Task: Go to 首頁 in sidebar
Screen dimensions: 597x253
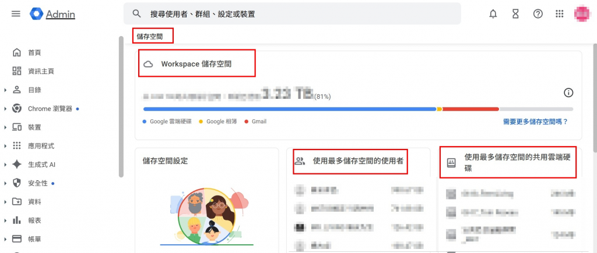Action: click(x=34, y=52)
